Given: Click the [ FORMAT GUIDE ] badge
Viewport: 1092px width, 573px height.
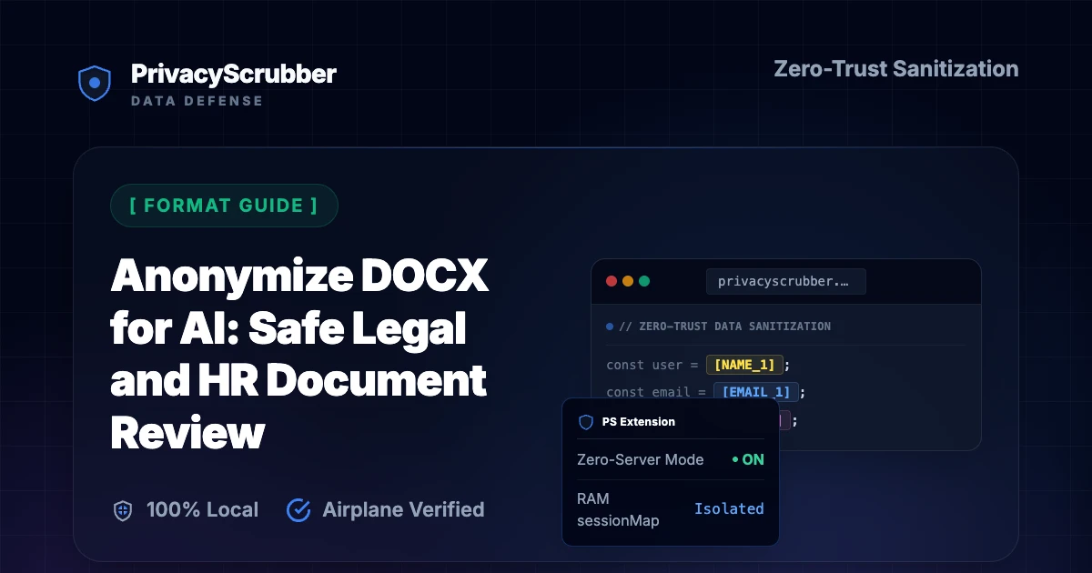Looking at the screenshot, I should pyautogui.click(x=224, y=206).
